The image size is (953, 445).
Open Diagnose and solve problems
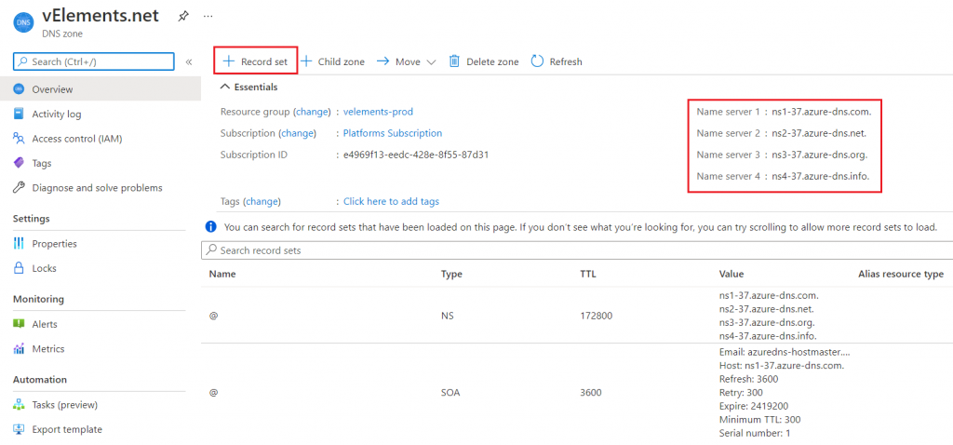point(97,187)
